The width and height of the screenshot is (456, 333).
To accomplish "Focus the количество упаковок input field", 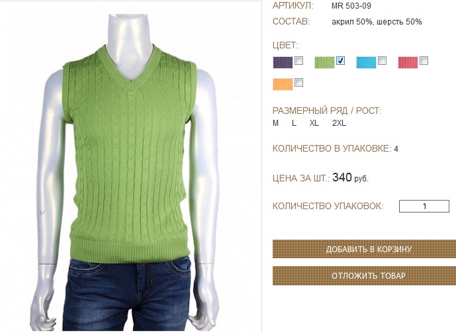I will pyautogui.click(x=424, y=206).
